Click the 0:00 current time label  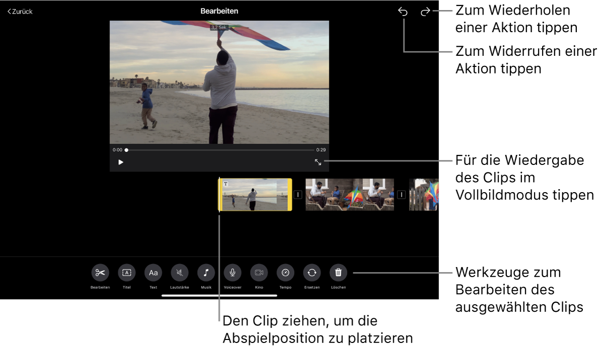(x=117, y=150)
